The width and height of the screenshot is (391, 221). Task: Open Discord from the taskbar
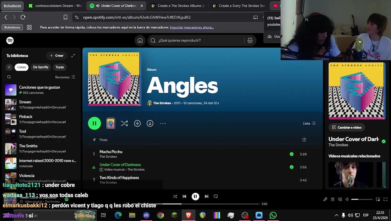point(146,215)
